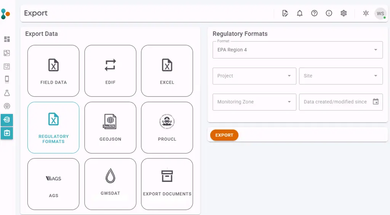Open the notifications bell icon
This screenshot has width=390, height=215.
click(x=300, y=13)
